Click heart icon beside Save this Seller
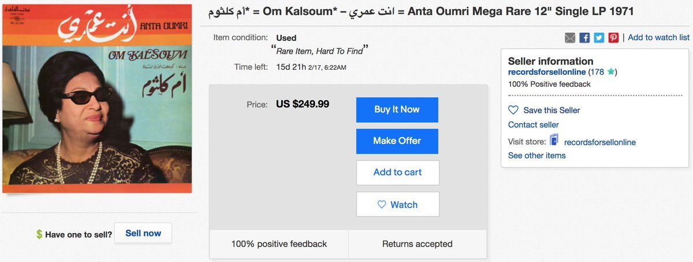693x262 pixels. (513, 110)
